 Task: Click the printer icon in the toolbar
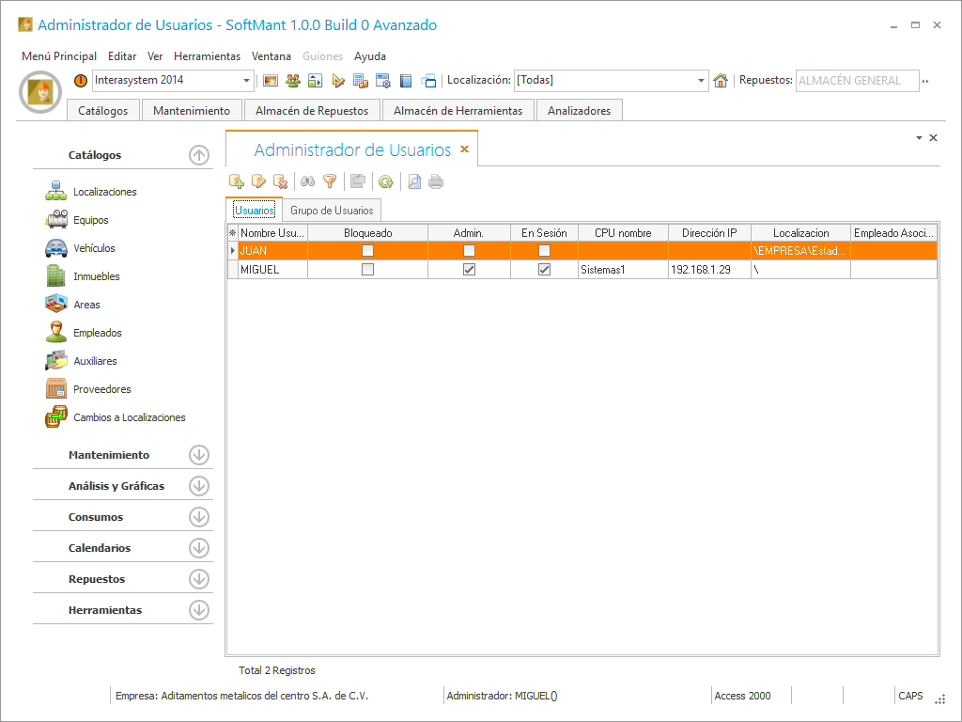[436, 181]
